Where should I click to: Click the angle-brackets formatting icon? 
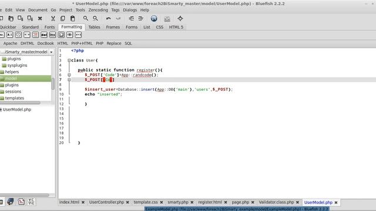pos(27,35)
